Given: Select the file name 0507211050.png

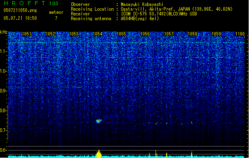Looking at the screenshot, I should [x=20, y=10].
